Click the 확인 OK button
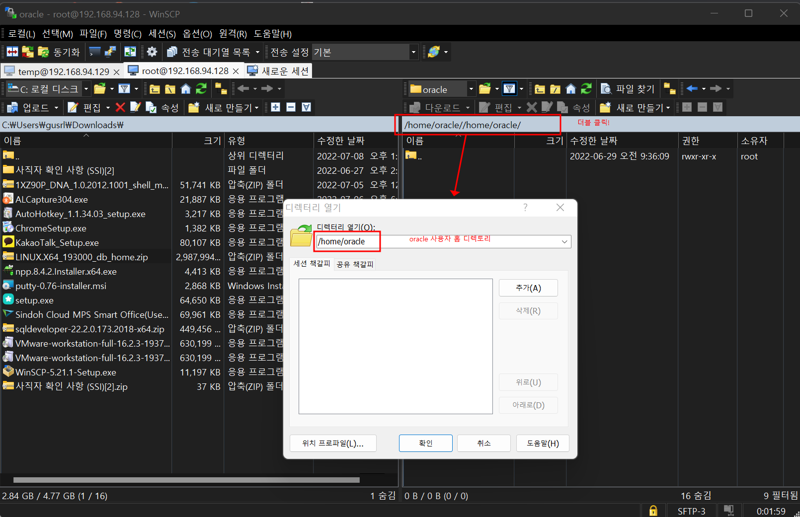The image size is (800, 517). click(426, 443)
